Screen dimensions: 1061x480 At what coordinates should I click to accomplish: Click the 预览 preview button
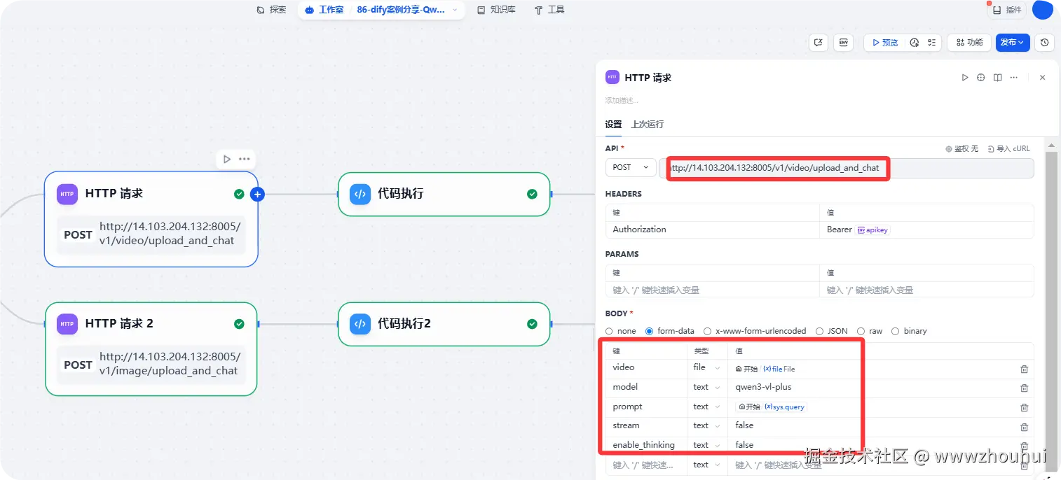885,43
